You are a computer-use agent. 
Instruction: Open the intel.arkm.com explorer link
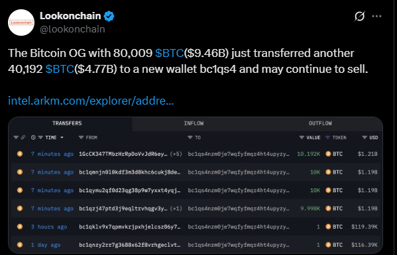(x=91, y=101)
